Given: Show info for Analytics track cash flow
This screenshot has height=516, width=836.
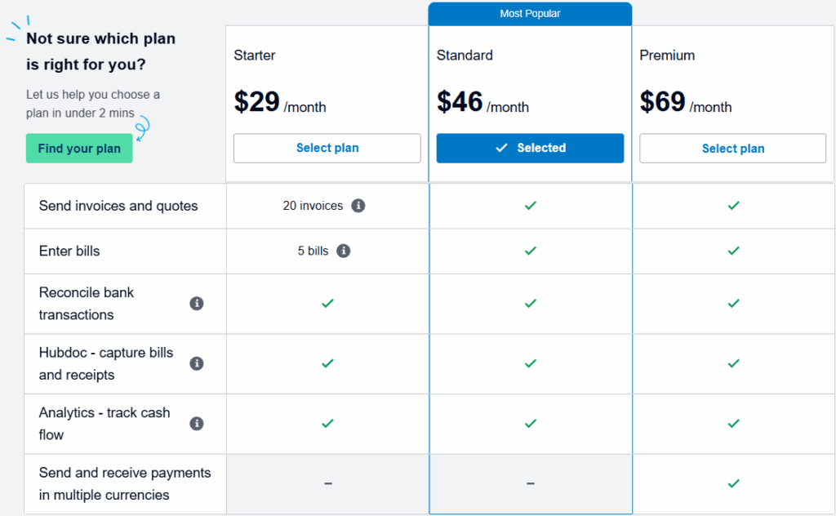Looking at the screenshot, I should click(x=197, y=423).
